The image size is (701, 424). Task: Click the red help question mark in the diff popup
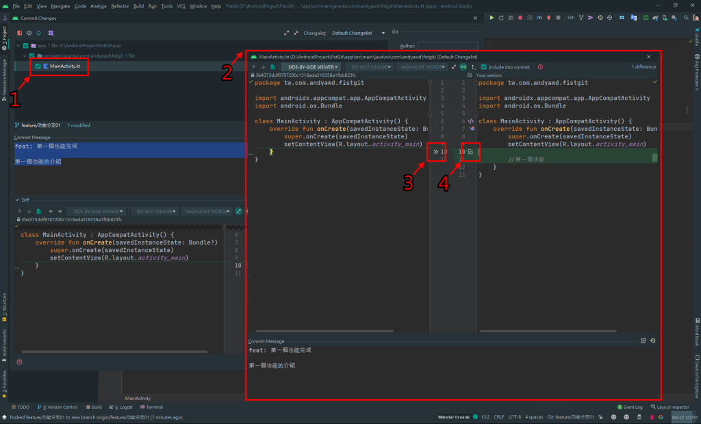(541, 67)
